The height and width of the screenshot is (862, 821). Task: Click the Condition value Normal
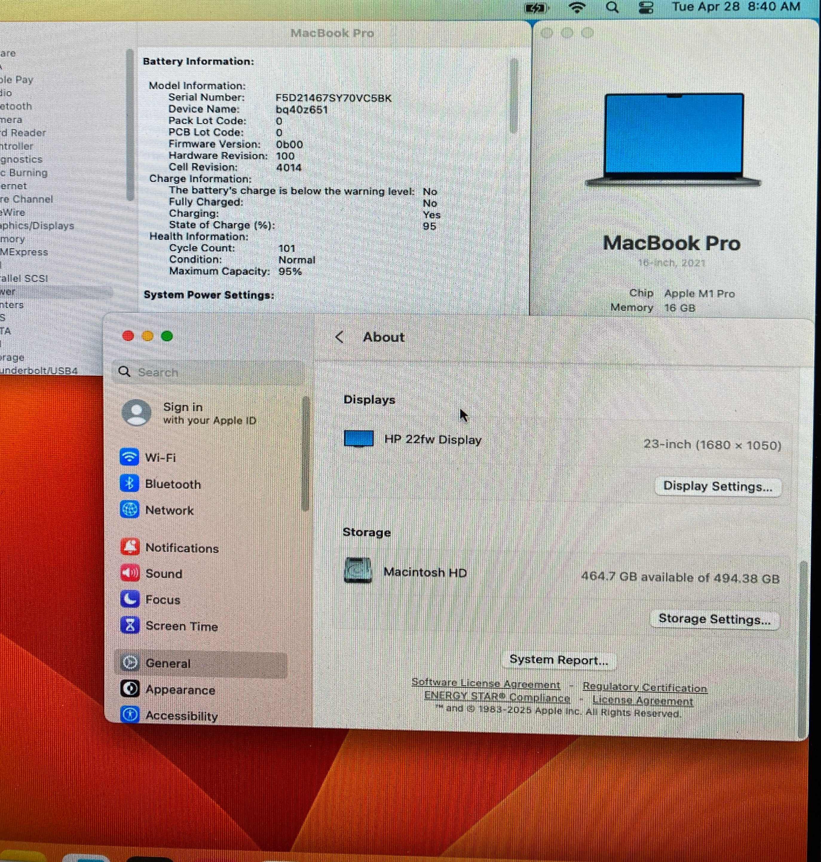coord(297,260)
